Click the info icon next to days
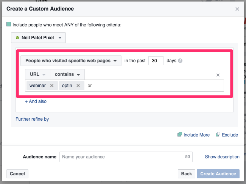Image resolution: width=246 pixels, height=184 pixels. [x=180, y=61]
